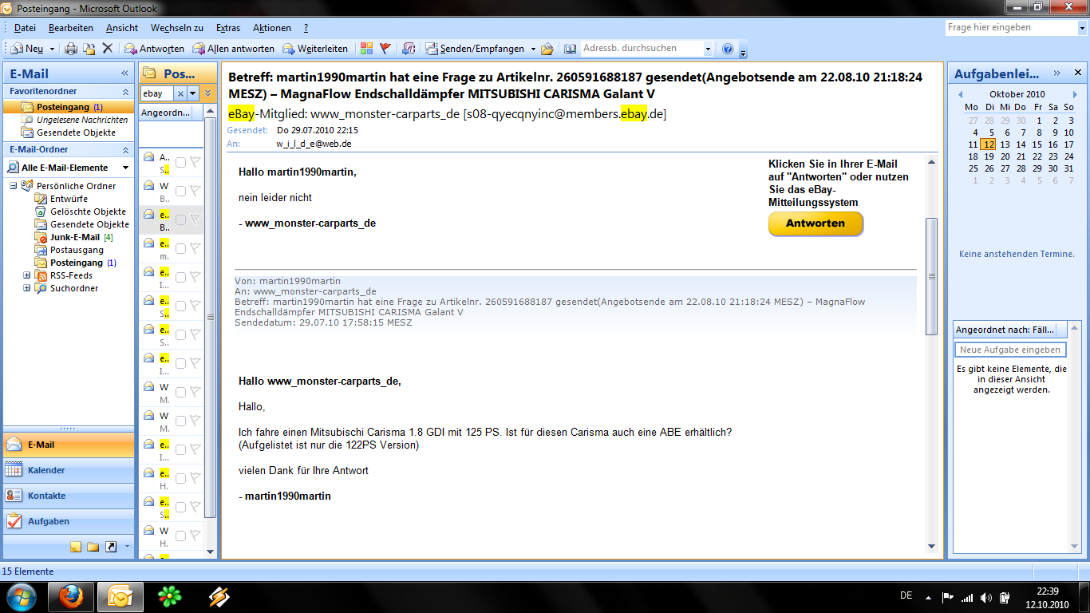Screen dimensions: 1090x613
Task: Toggle the flag on the selected message
Action: pyautogui.click(x=195, y=219)
